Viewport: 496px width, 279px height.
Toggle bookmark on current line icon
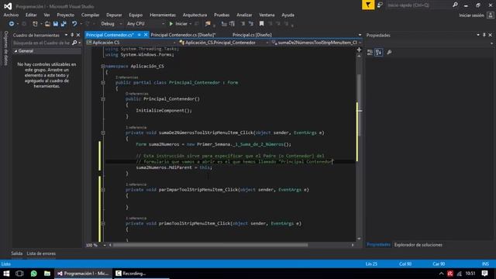(262, 24)
